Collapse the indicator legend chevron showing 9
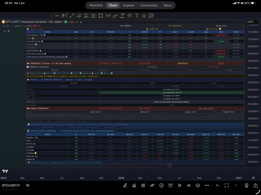This screenshot has height=195, width=261. 6,31
